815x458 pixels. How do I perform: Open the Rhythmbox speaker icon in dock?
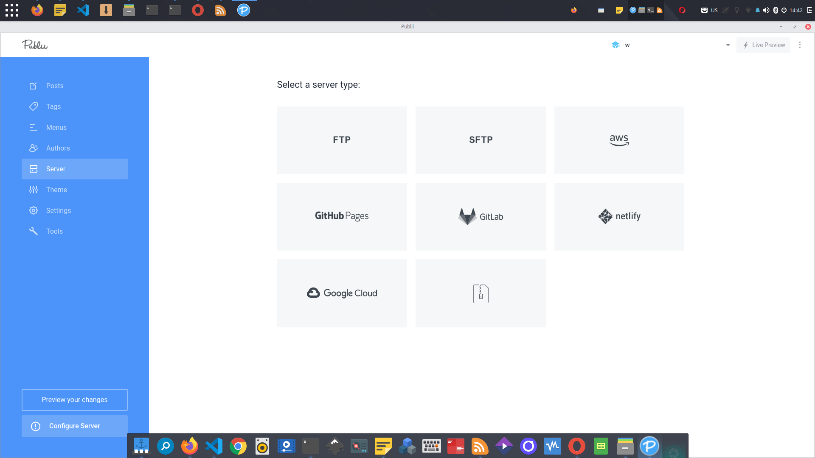point(262,446)
